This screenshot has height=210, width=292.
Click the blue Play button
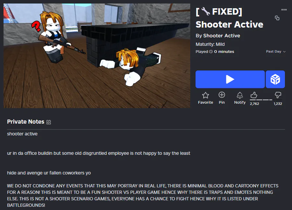[230, 79]
